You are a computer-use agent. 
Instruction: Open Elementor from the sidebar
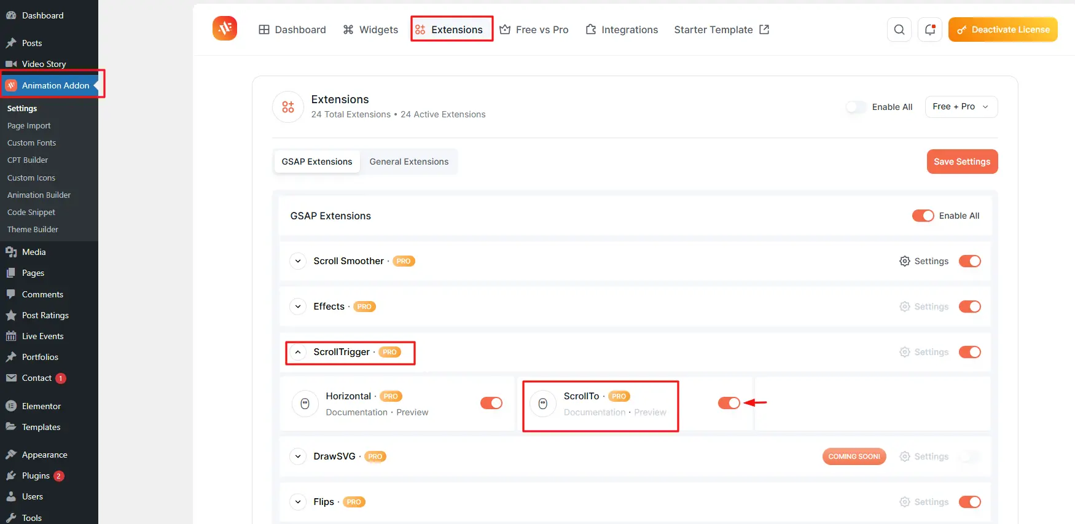pyautogui.click(x=41, y=406)
